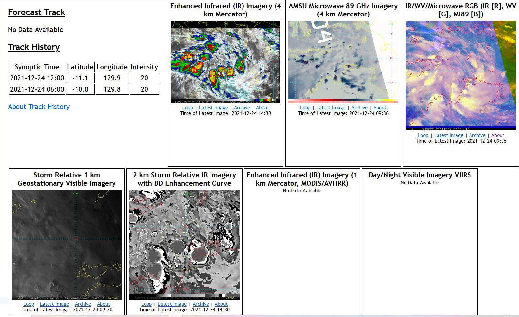Image resolution: width=519 pixels, height=317 pixels.
Task: Open Loop under Enhanced Infrared 4 km imagery
Action: [188, 108]
